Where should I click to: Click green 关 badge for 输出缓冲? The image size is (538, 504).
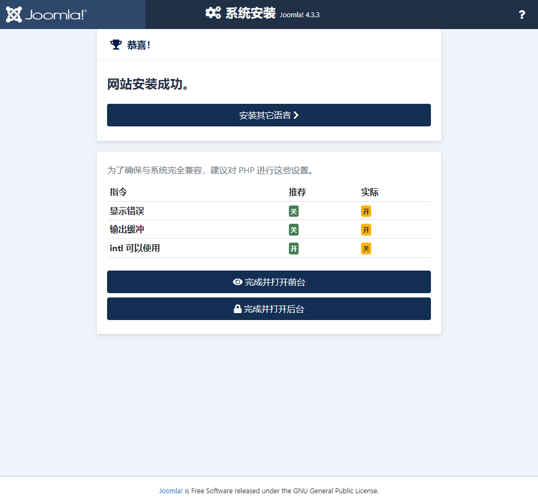click(294, 230)
